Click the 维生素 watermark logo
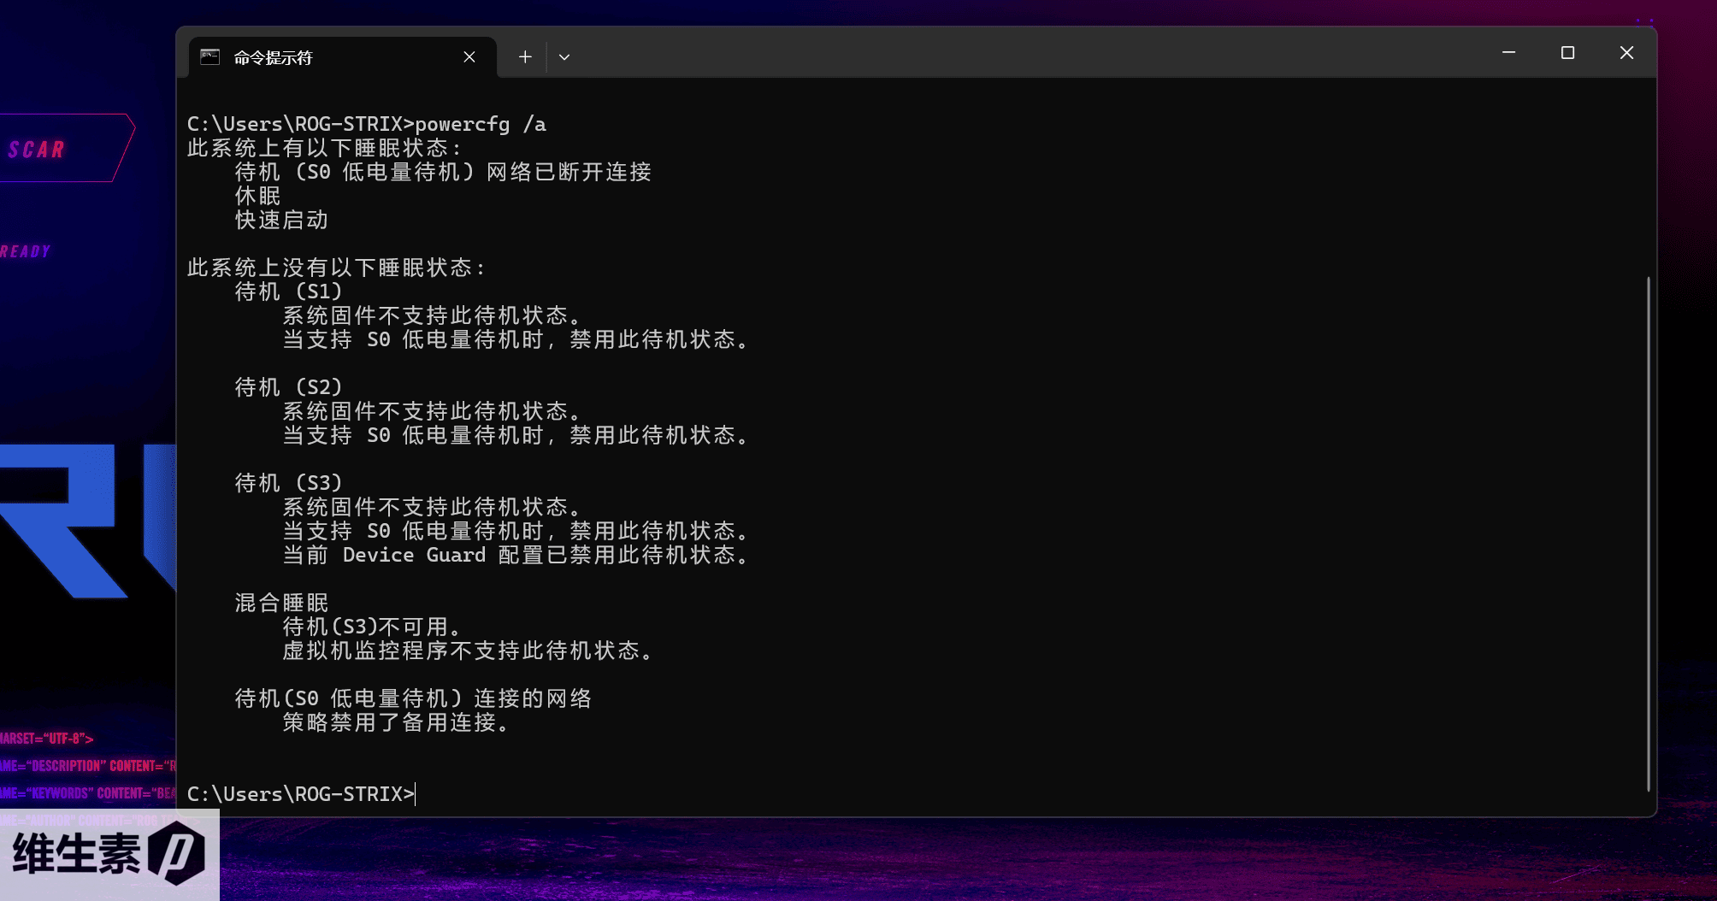The height and width of the screenshot is (901, 1717). click(x=109, y=854)
